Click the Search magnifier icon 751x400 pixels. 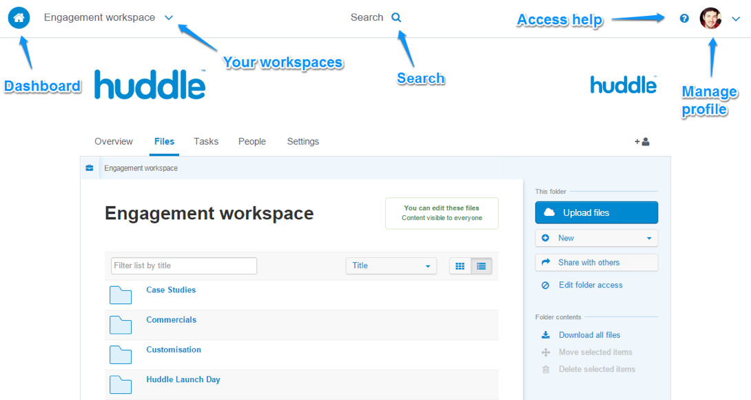[x=396, y=17]
